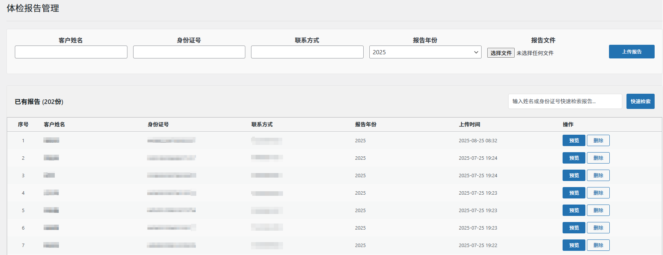Click the 联系方式 input field
The image size is (663, 255).
tap(307, 52)
